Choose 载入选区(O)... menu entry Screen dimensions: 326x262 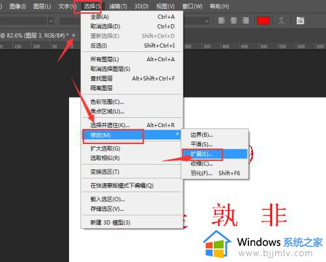(132, 199)
